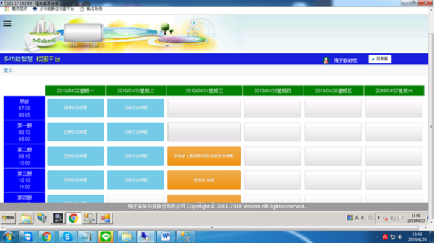Open Wednesday's orange booking in 10:10 row

point(204,180)
